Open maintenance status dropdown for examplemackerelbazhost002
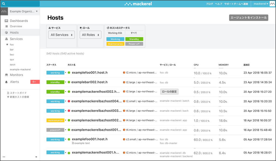This screenshot has width=276, height=161. click(x=65, y=120)
